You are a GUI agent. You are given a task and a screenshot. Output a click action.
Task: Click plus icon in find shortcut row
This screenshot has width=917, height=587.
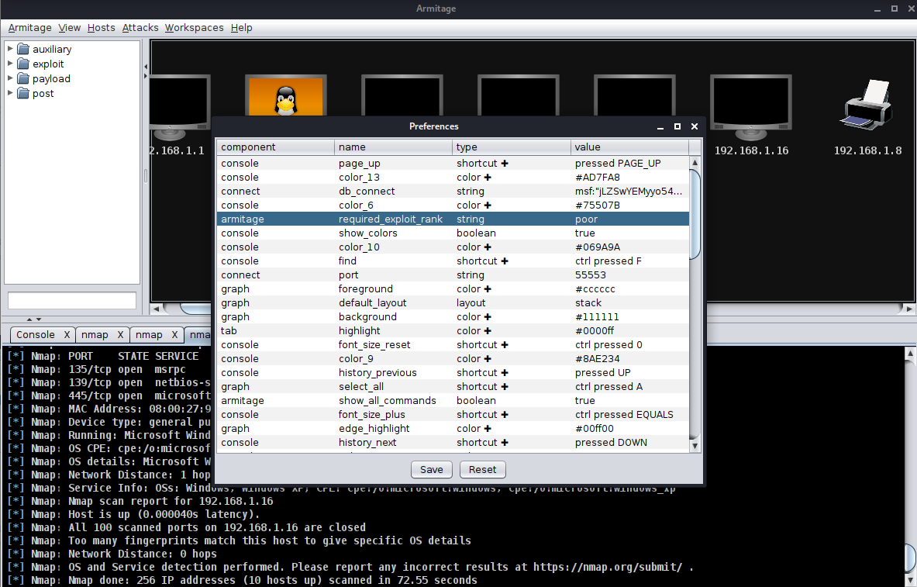505,261
